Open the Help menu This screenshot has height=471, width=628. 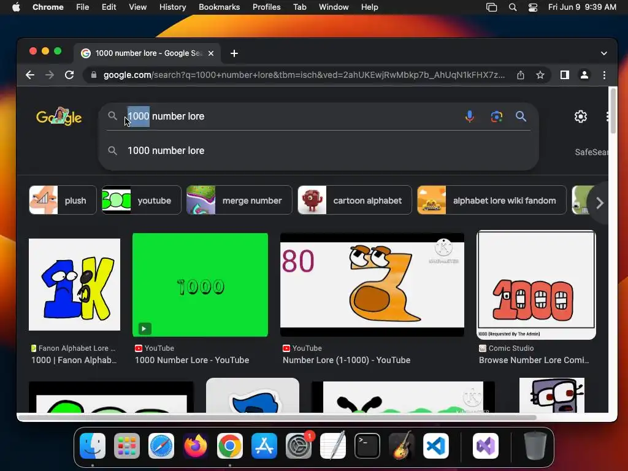[369, 7]
